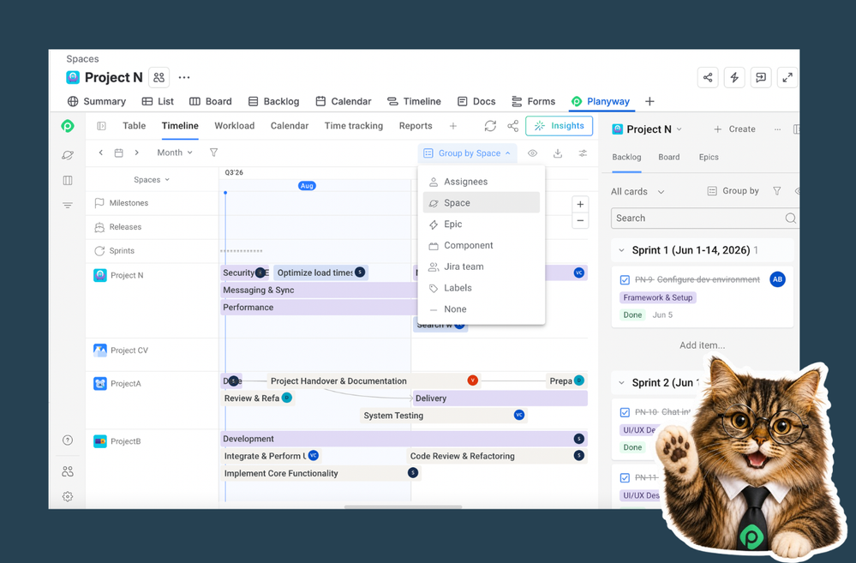Add a new Jira view with the plus icon
856x563 pixels.
[649, 102]
